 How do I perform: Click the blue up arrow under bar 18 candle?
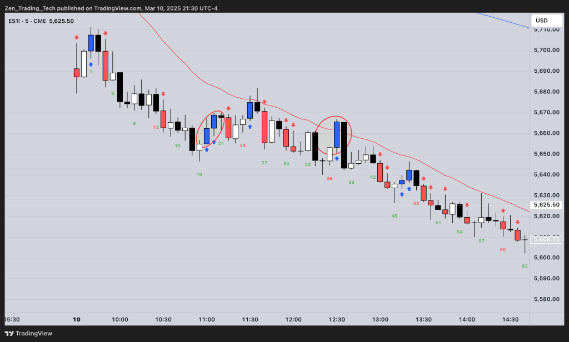tap(207, 150)
